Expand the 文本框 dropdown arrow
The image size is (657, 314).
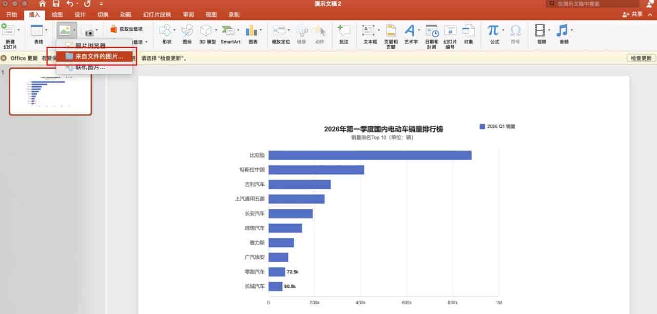coord(378,30)
